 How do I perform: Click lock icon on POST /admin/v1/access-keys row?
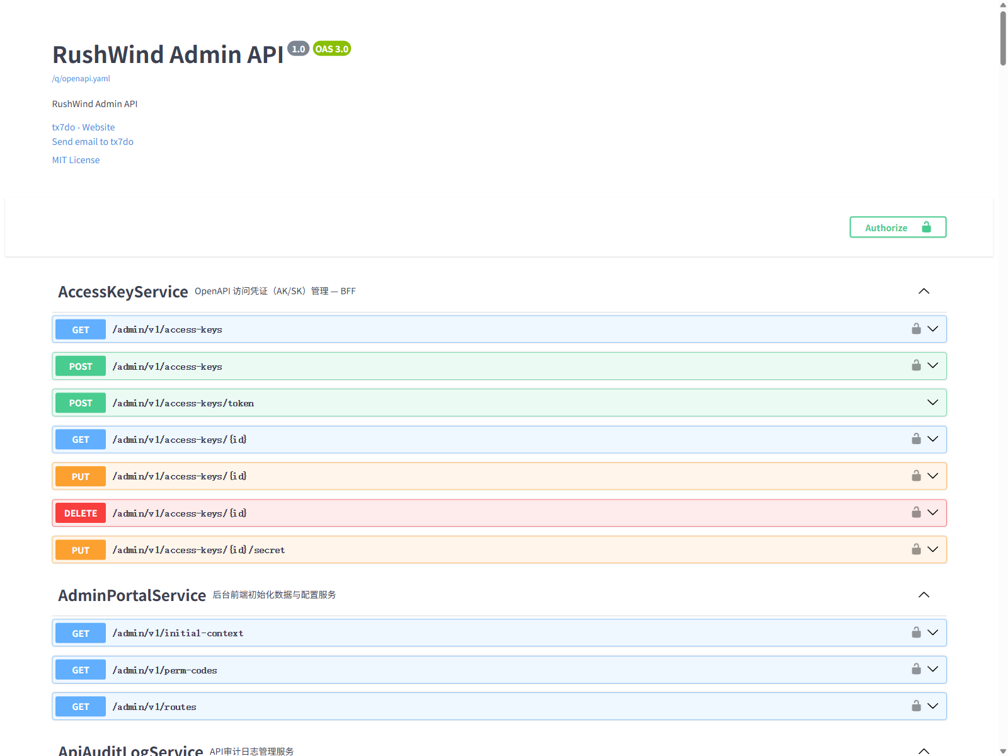[916, 365]
